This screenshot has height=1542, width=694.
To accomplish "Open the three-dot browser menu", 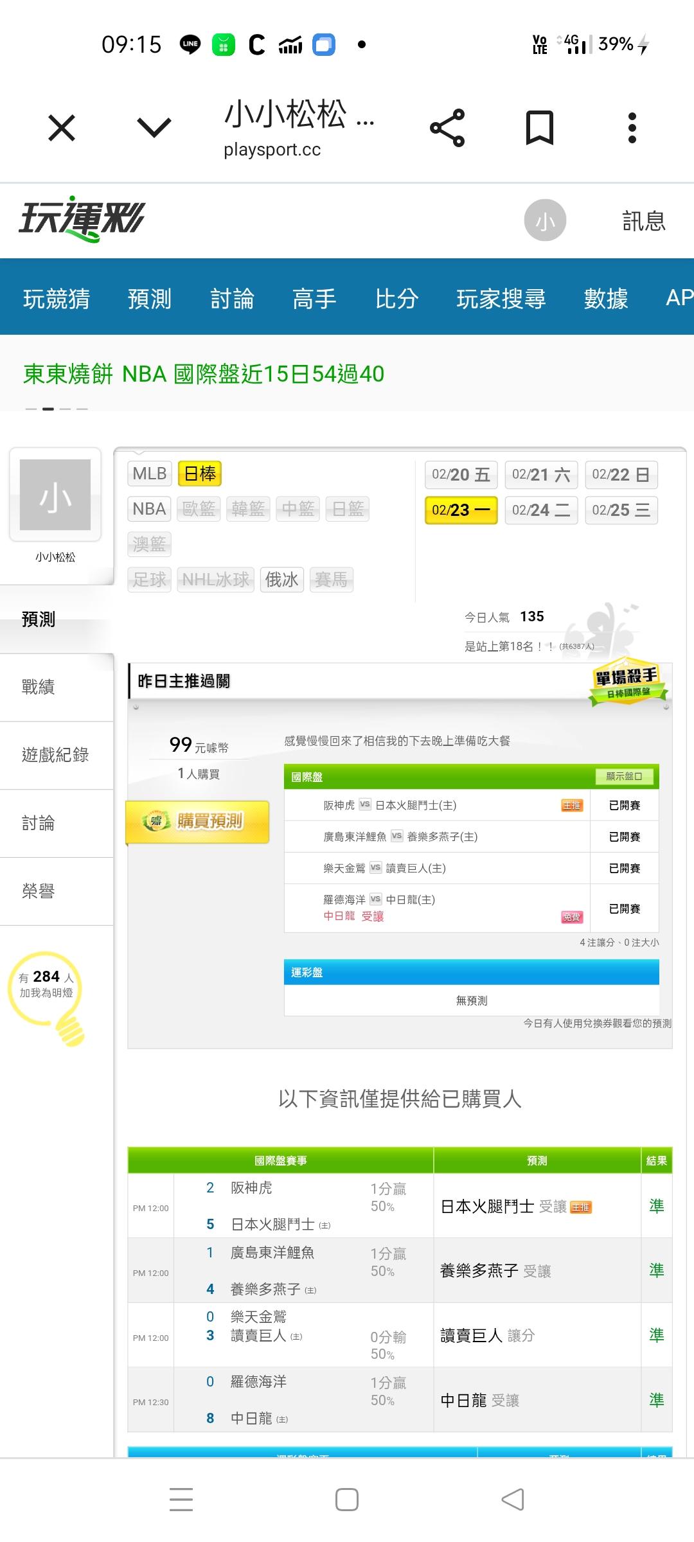I will (632, 128).
